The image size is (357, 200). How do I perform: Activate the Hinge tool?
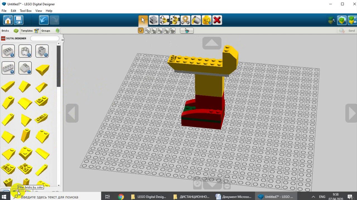click(x=164, y=20)
